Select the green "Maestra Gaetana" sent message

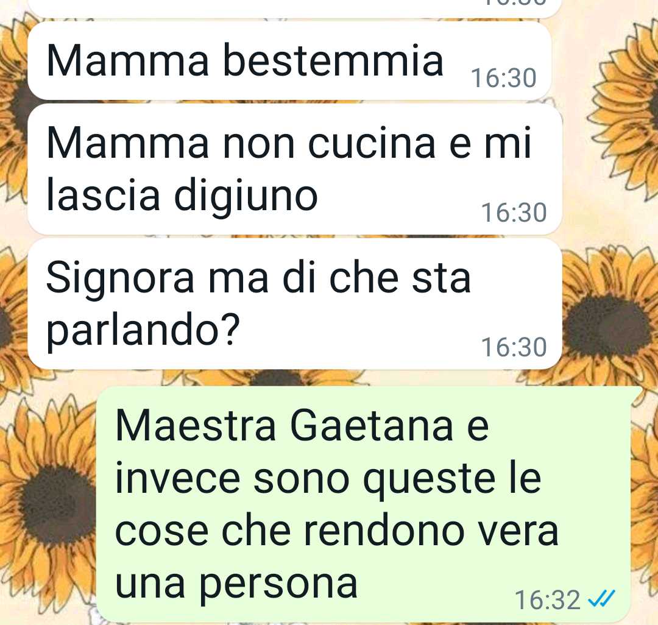point(369,504)
